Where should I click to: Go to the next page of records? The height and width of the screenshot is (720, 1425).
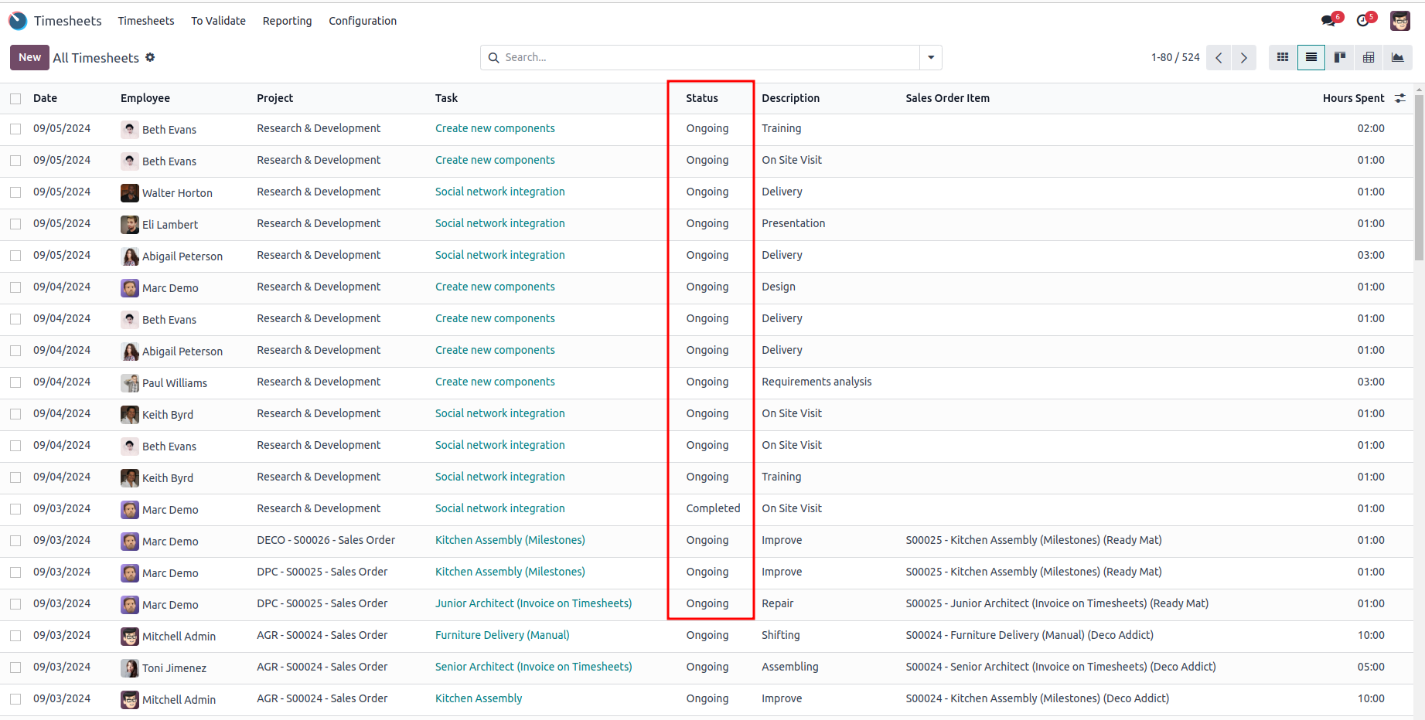(1243, 58)
